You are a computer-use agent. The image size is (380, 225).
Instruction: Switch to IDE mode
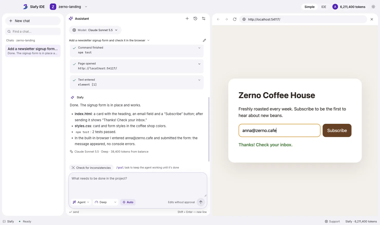tap(324, 7)
